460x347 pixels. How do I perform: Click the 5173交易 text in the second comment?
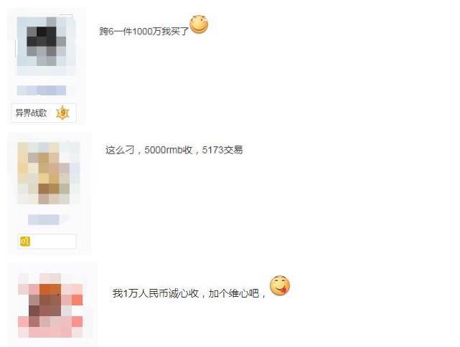pos(222,150)
